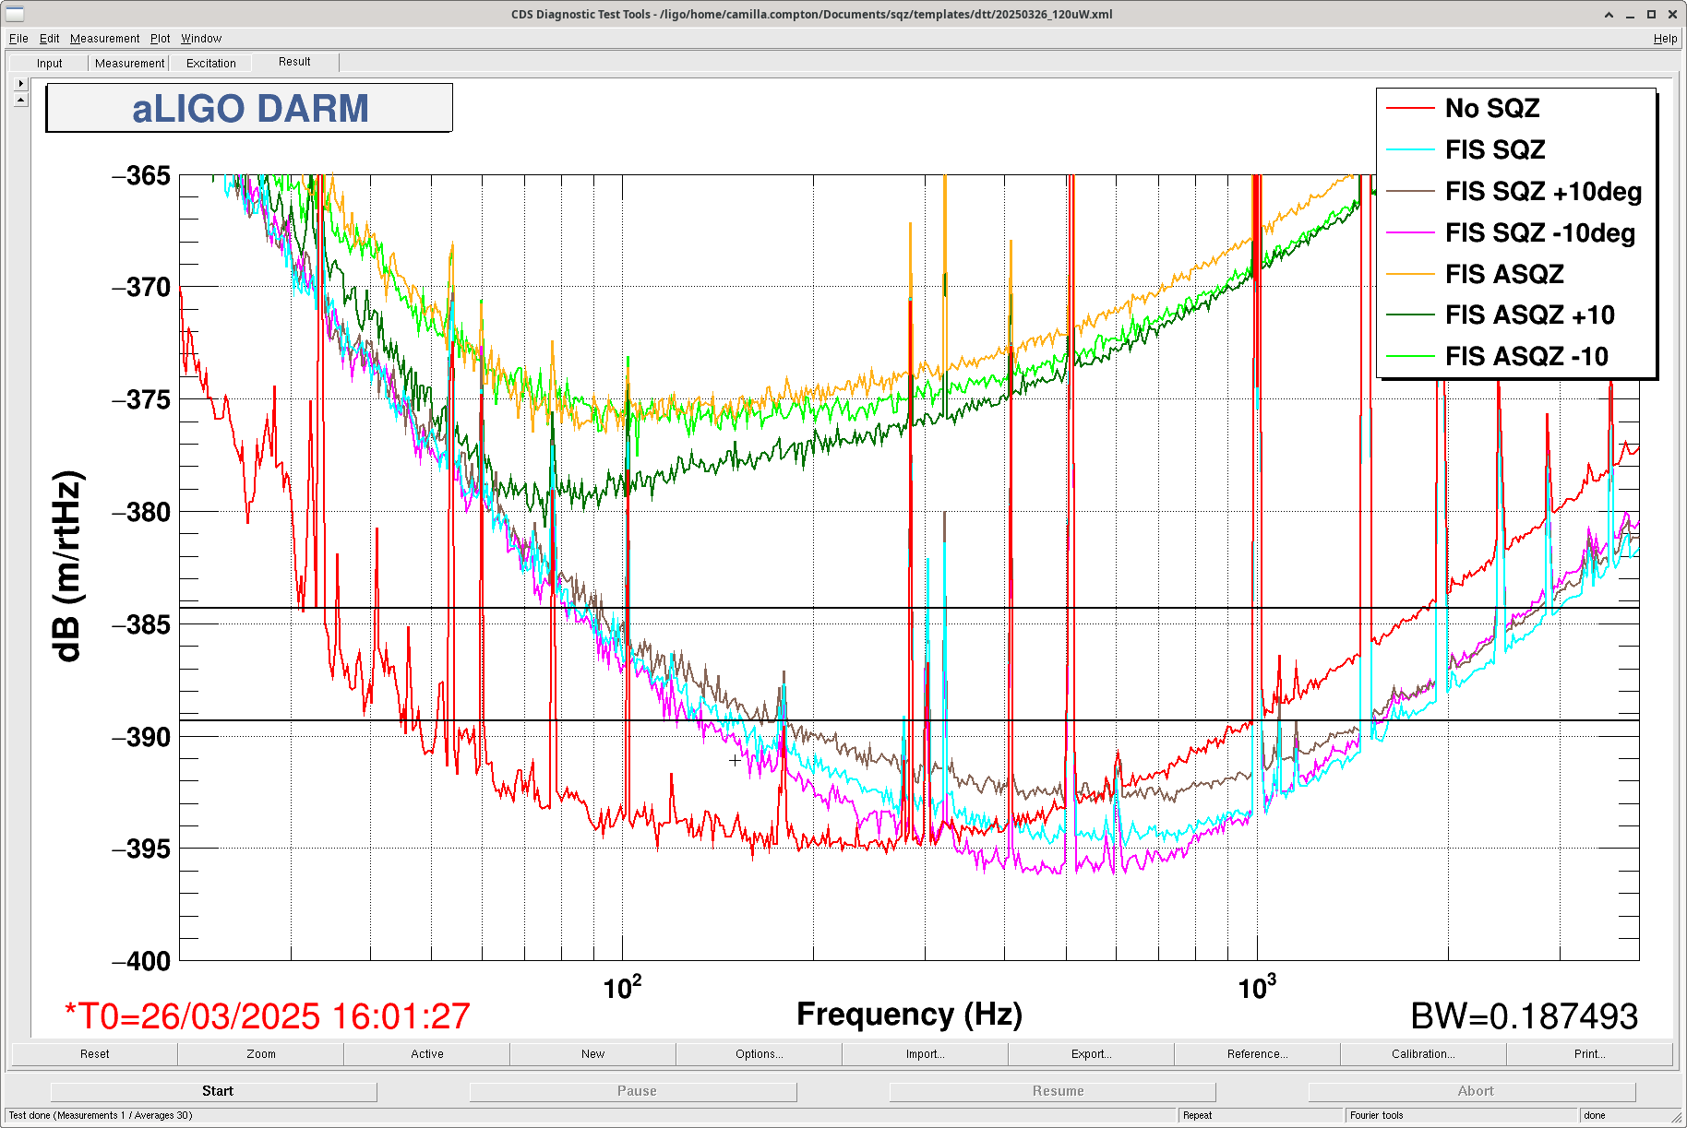This screenshot has height=1128, width=1687.
Task: Click the cyan FIS SQZ legend line
Action: pyautogui.click(x=1410, y=150)
